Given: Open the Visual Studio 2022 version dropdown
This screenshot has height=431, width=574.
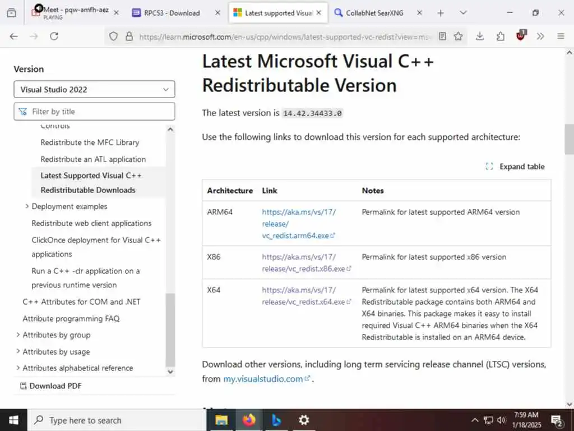Looking at the screenshot, I should [x=94, y=89].
